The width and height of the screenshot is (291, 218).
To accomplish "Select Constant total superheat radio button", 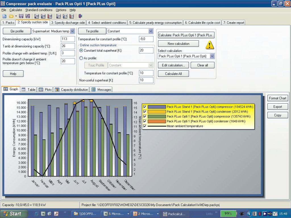I will [81, 51].
